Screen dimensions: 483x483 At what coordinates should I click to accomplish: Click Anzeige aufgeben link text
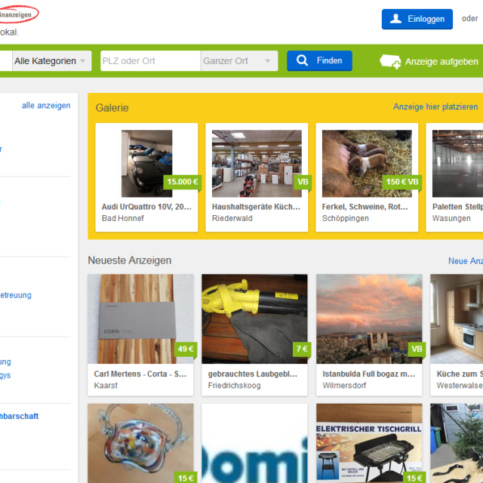441,62
